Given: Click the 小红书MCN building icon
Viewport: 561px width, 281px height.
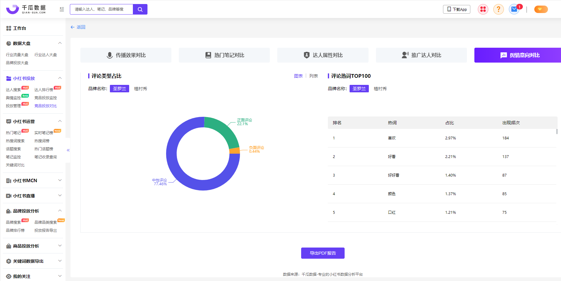Looking at the screenshot, I should coord(9,181).
